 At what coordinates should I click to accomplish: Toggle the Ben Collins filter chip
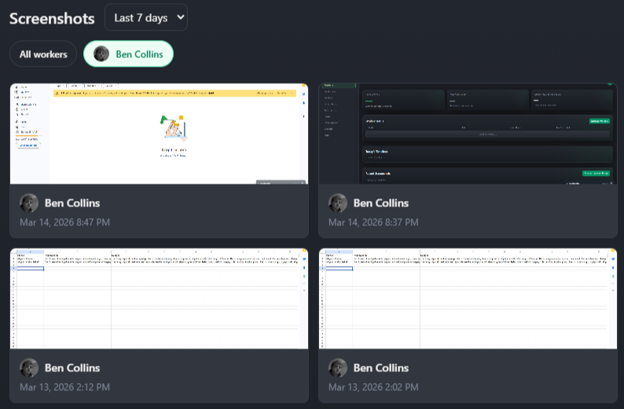tap(129, 54)
